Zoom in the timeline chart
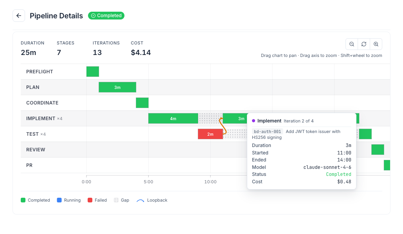The height and width of the screenshot is (234, 403). point(376,44)
